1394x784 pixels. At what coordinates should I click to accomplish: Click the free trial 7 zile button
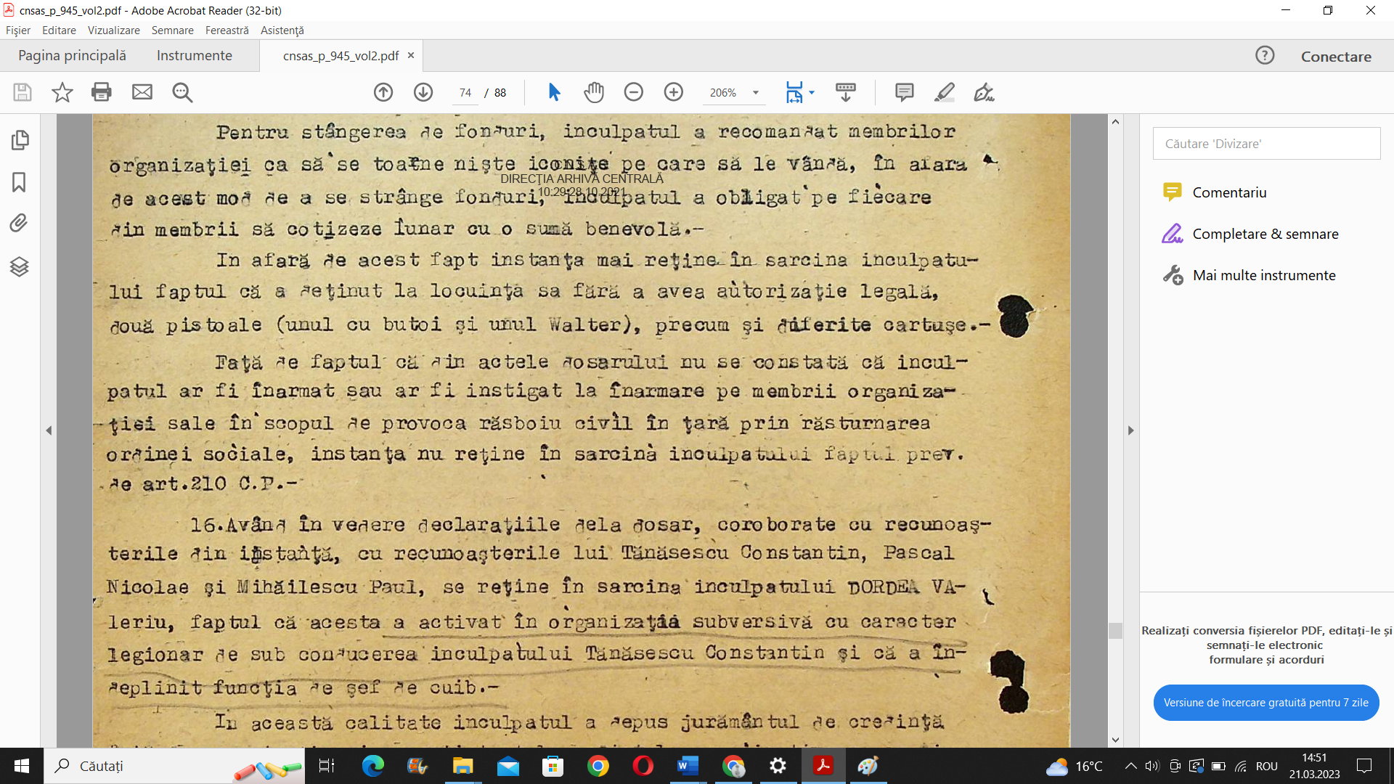click(1265, 702)
